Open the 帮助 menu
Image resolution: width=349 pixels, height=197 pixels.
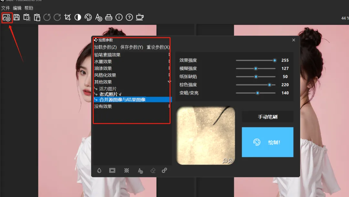29,8
